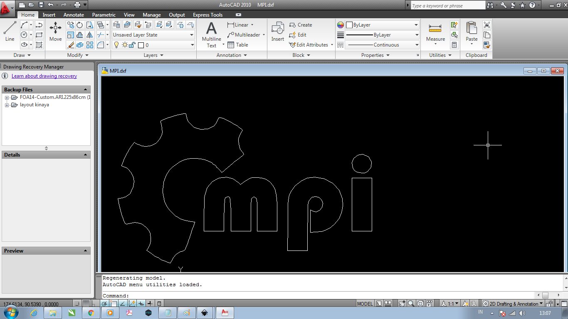Screen dimensions: 568x319
Task: Open the Unsaved Layer State dropdown
Action: (x=191, y=34)
